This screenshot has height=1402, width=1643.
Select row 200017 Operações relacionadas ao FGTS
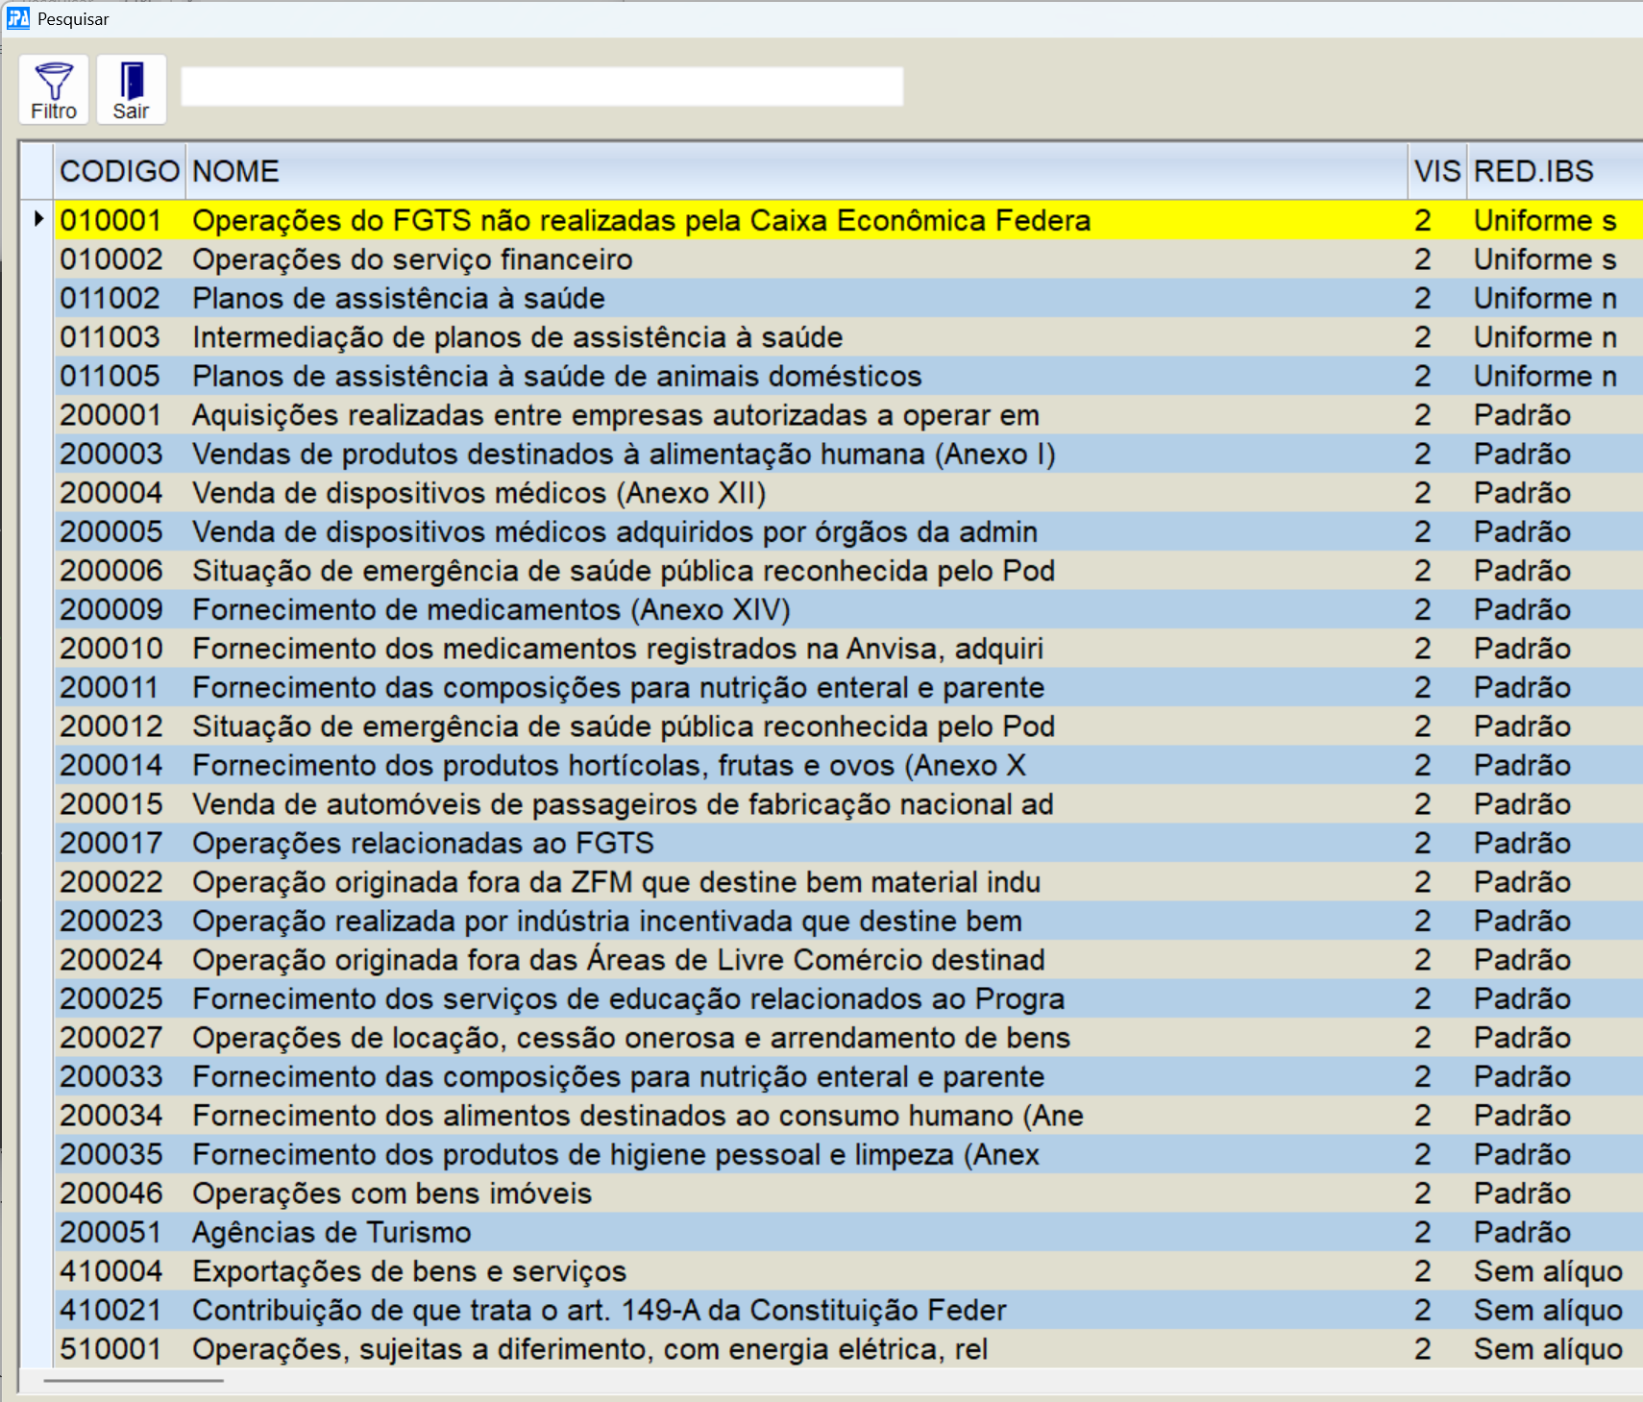tap(423, 844)
